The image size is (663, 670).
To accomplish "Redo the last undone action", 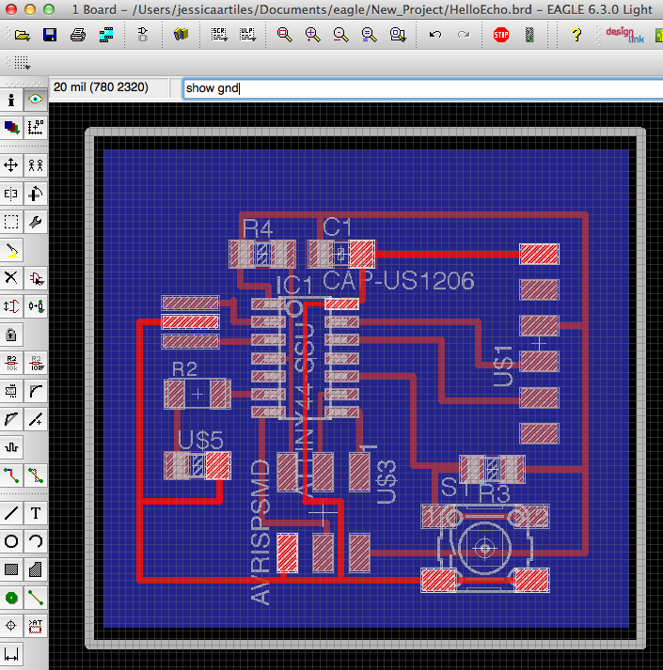I will coord(464,35).
